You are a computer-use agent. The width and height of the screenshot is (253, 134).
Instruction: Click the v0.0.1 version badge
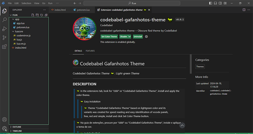(180, 19)
